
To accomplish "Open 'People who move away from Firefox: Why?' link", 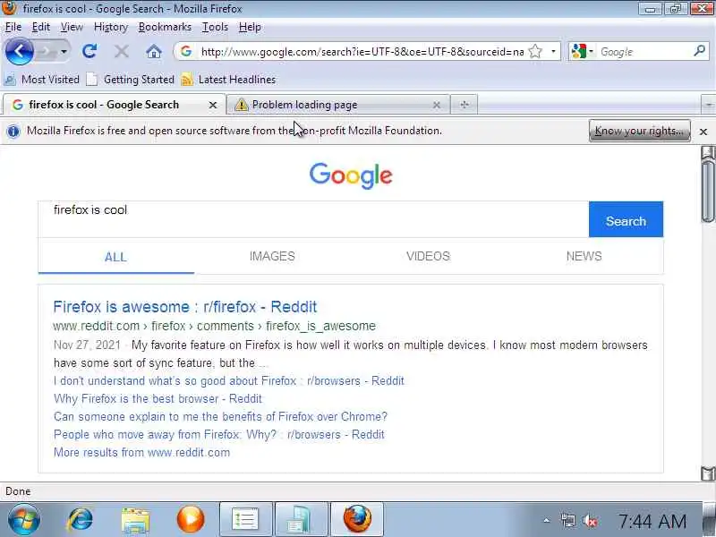I will click(x=218, y=434).
